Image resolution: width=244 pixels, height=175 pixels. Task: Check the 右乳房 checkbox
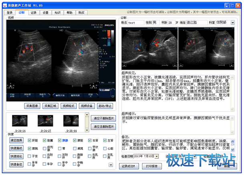[x=90, y=156]
